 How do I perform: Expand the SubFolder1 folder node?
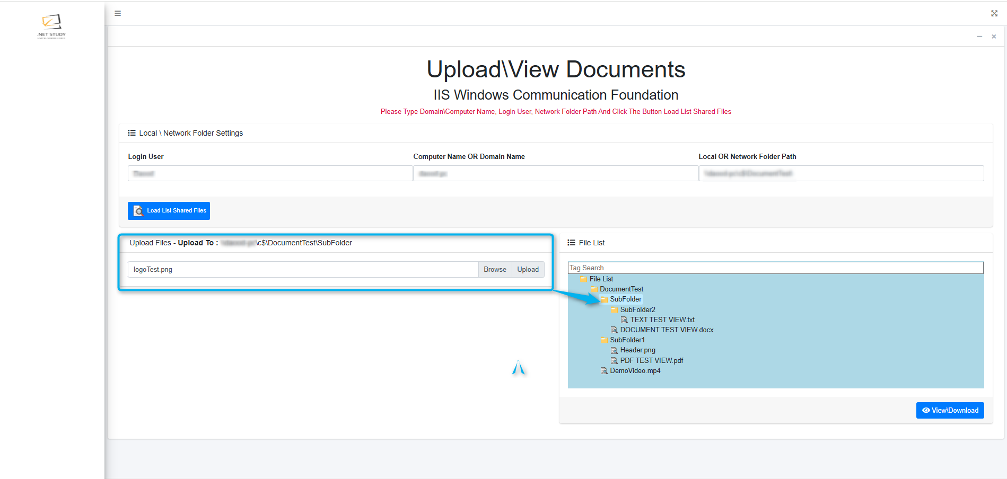point(604,340)
